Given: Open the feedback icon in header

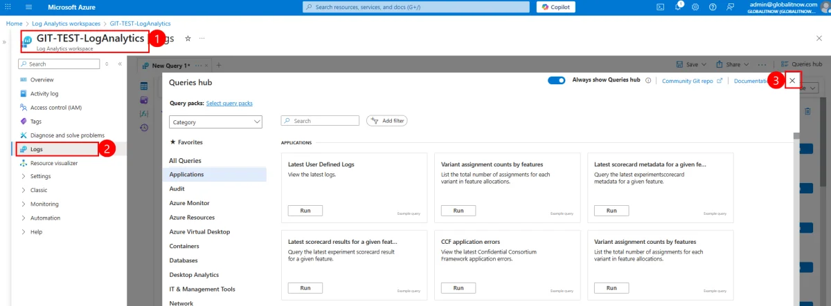Looking at the screenshot, I should point(730,7).
